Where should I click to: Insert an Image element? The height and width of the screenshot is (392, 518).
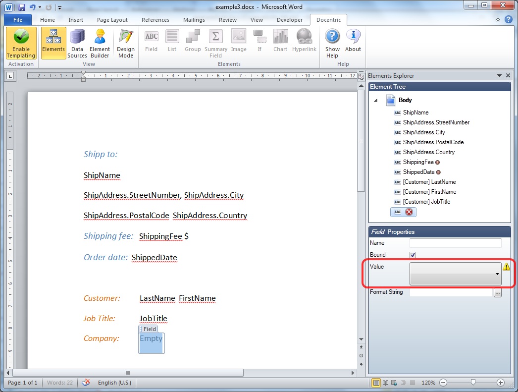[x=239, y=41]
